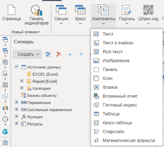
Task: Open the Создать dropdown button
Action: (x=27, y=54)
